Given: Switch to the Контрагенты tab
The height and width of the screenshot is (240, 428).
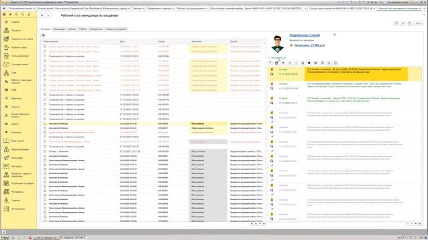Looking at the screenshot, I should click(96, 29).
